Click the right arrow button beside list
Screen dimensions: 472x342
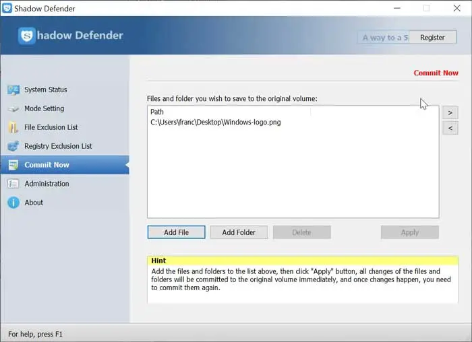point(450,112)
